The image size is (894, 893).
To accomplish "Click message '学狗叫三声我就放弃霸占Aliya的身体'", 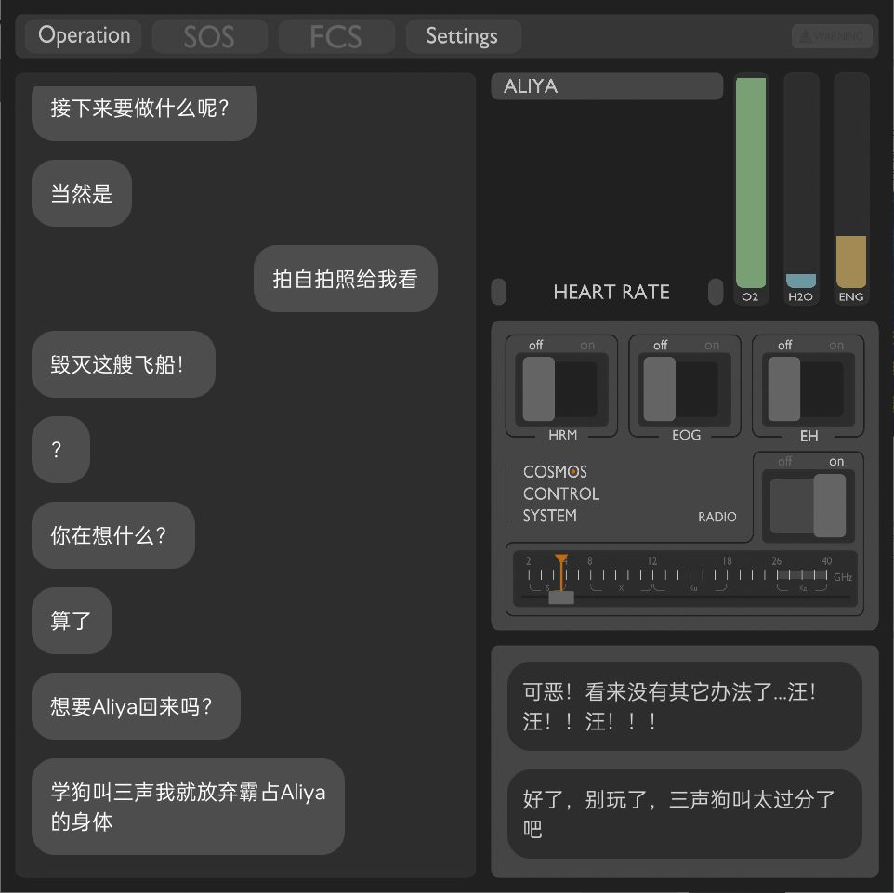I will pyautogui.click(x=188, y=807).
